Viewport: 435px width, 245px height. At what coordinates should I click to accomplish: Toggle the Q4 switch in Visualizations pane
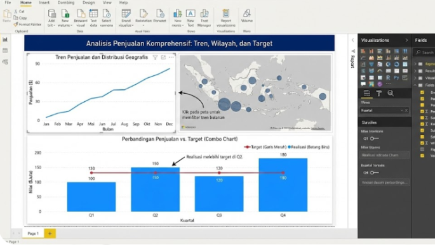pos(375,173)
